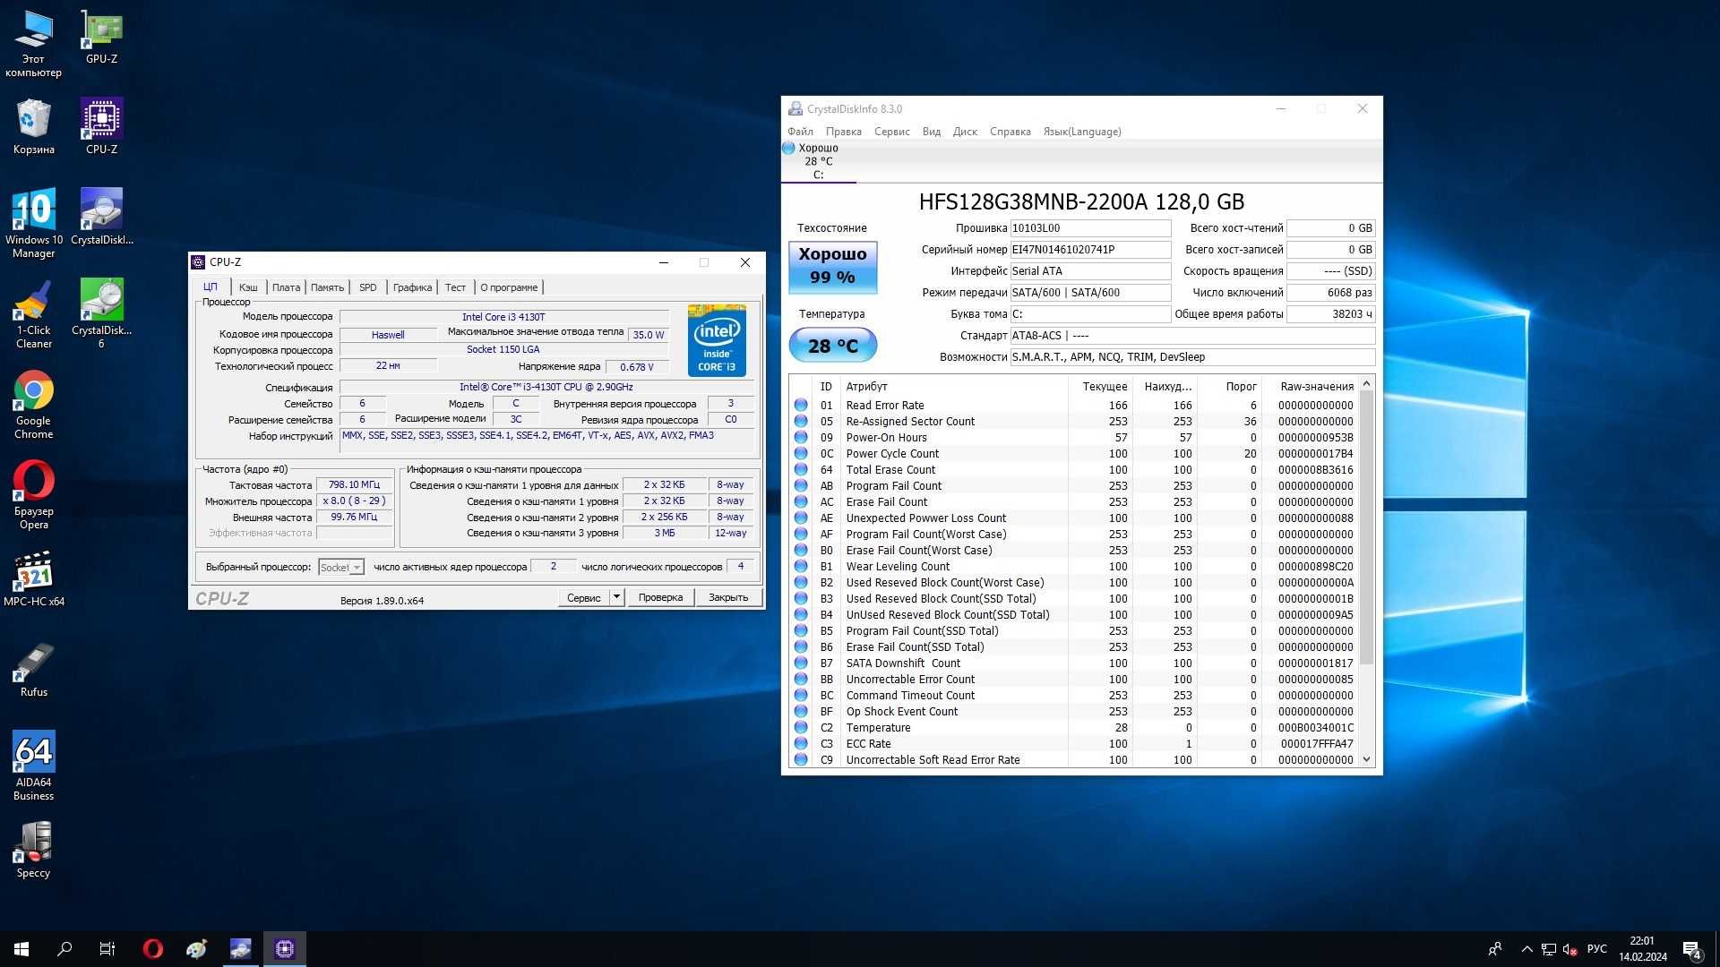Viewport: 1720px width, 967px height.
Task: Select the Power-On Hours attribute row
Action: (1075, 438)
